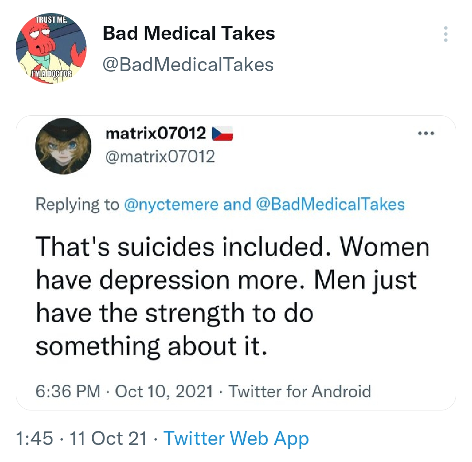
Task: Open the Bad Medical Takes Zoidberg avatar
Action: pyautogui.click(x=51, y=48)
